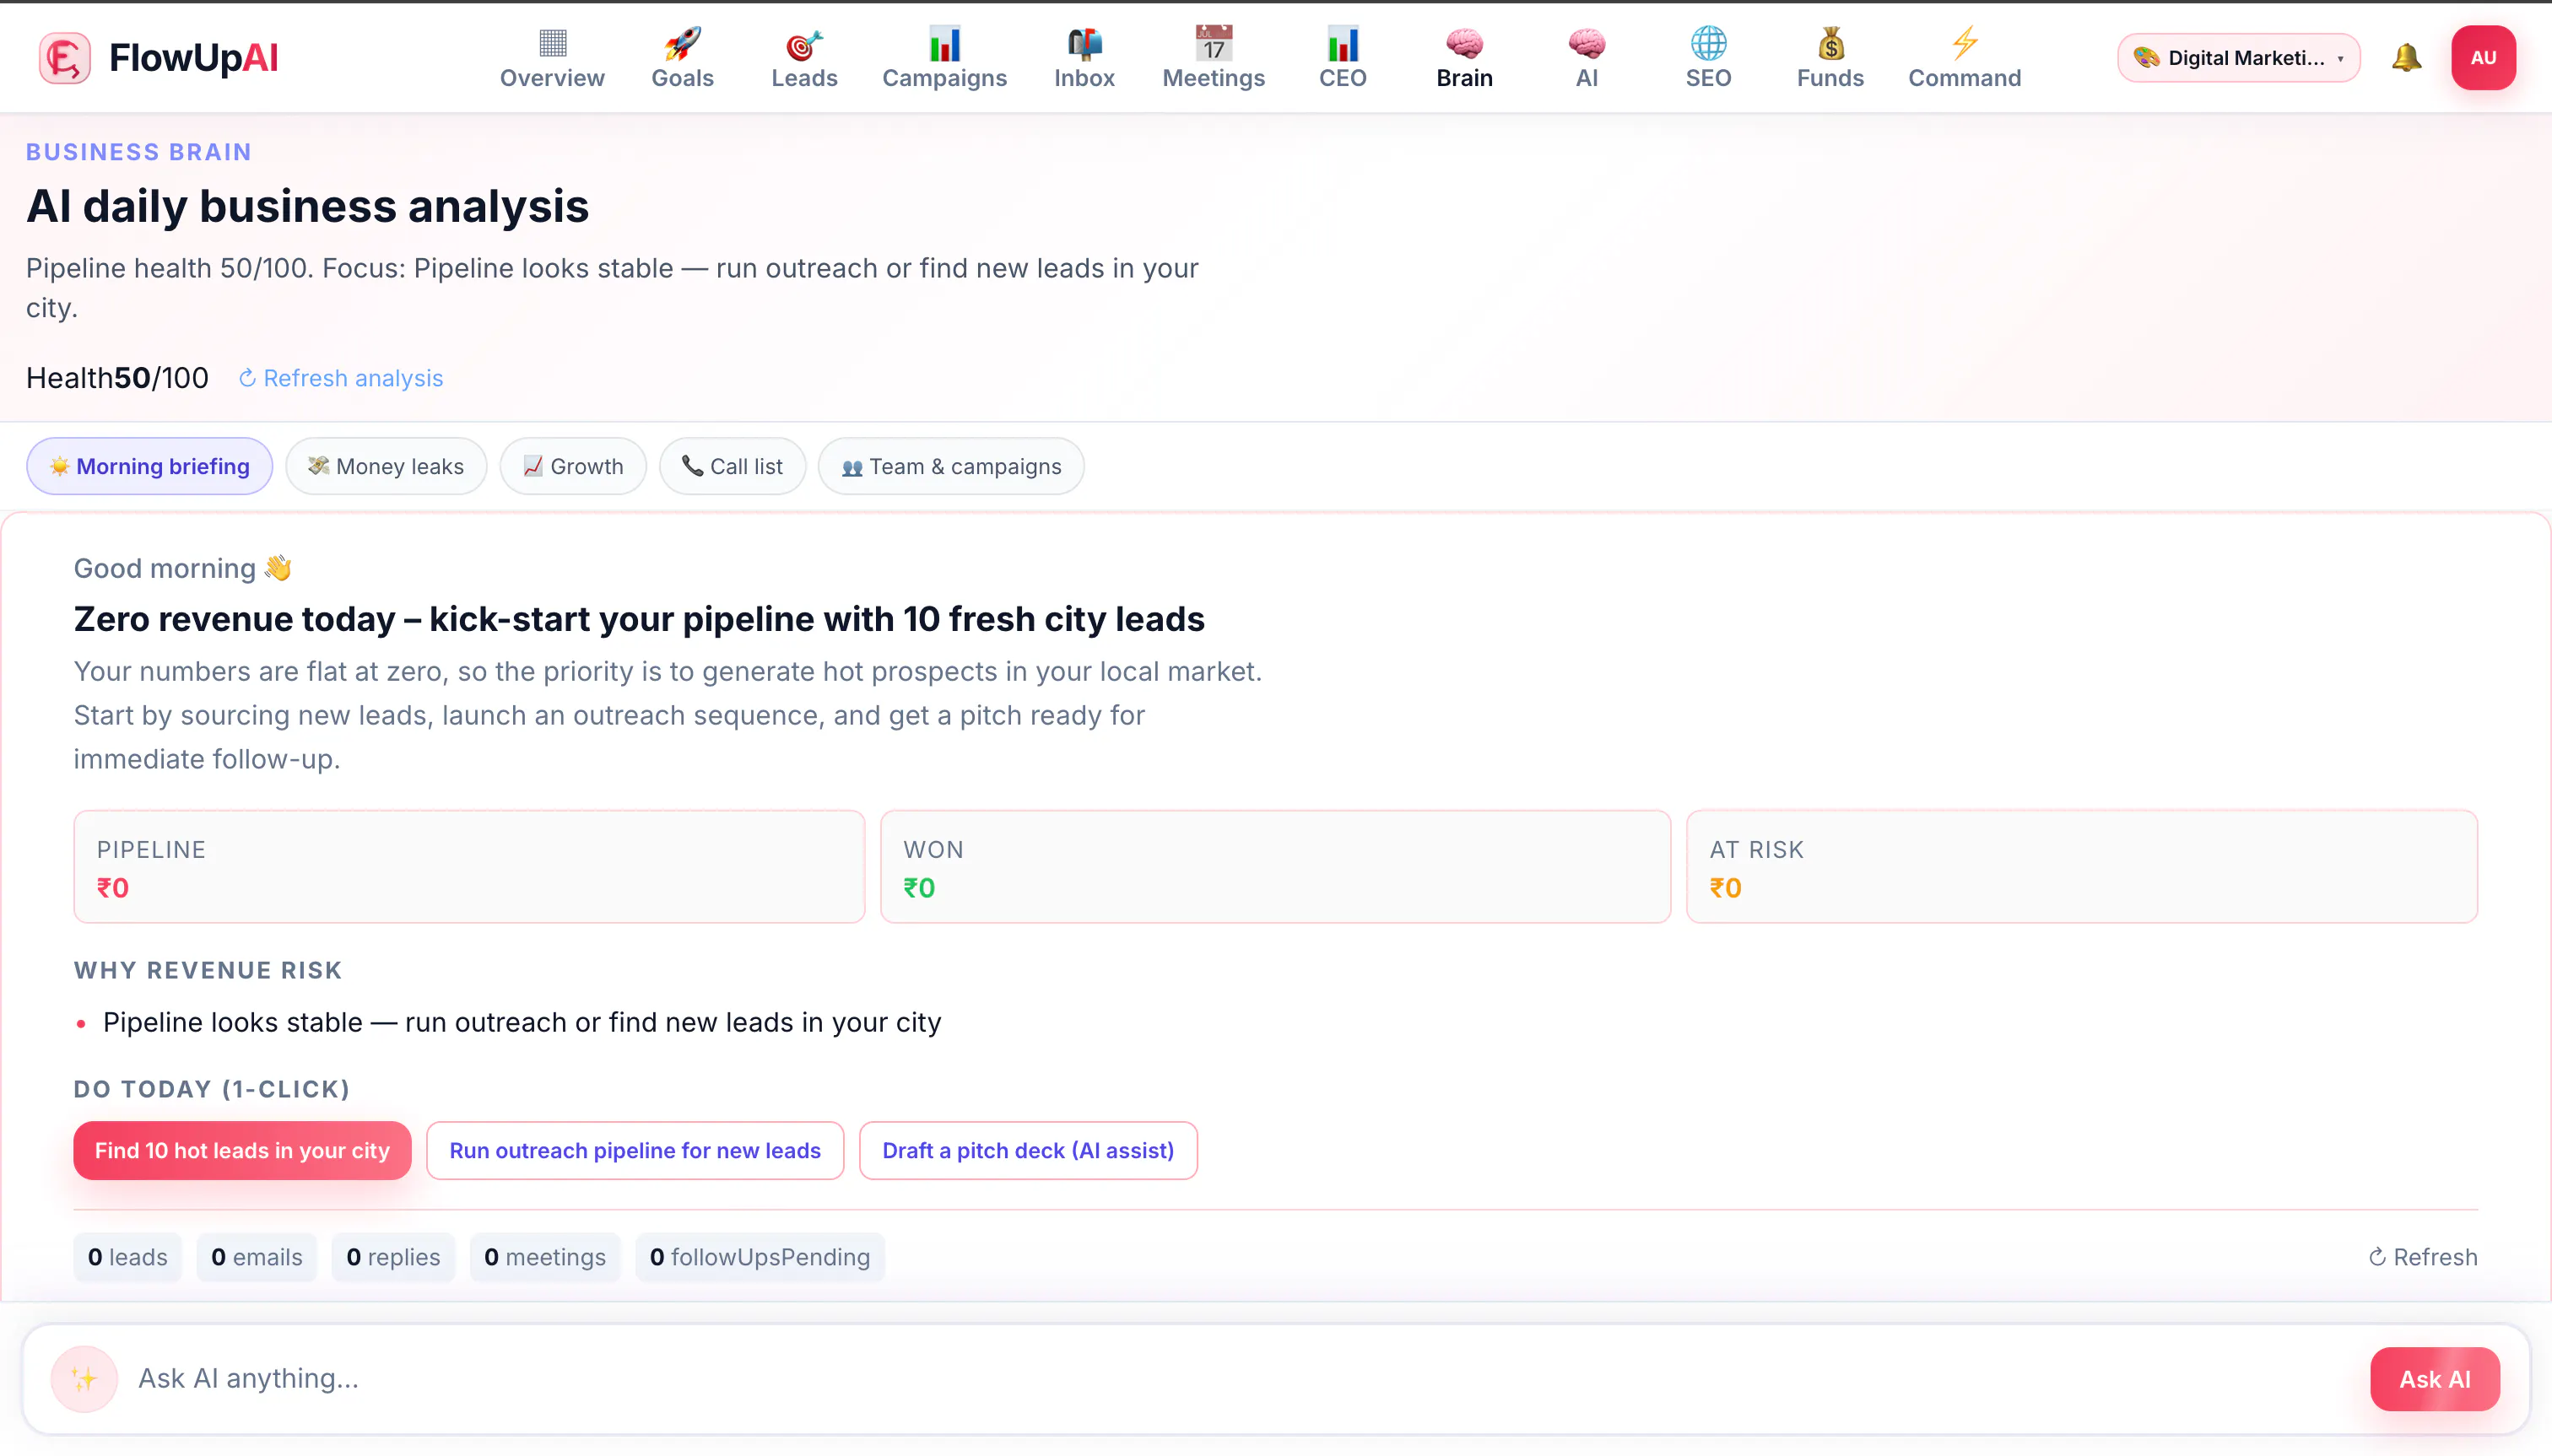The height and width of the screenshot is (1456, 2552).
Task: Click Find 10 hot leads in your city
Action: [242, 1150]
